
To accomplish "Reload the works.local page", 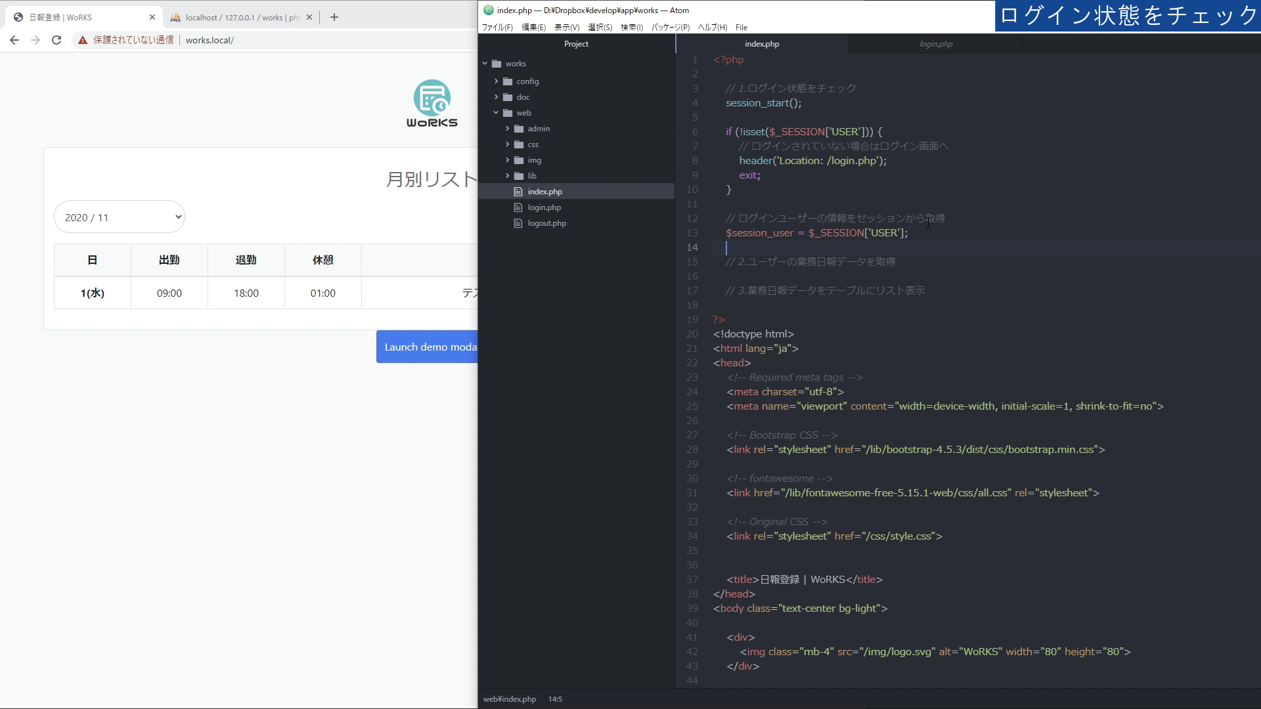I will [56, 40].
